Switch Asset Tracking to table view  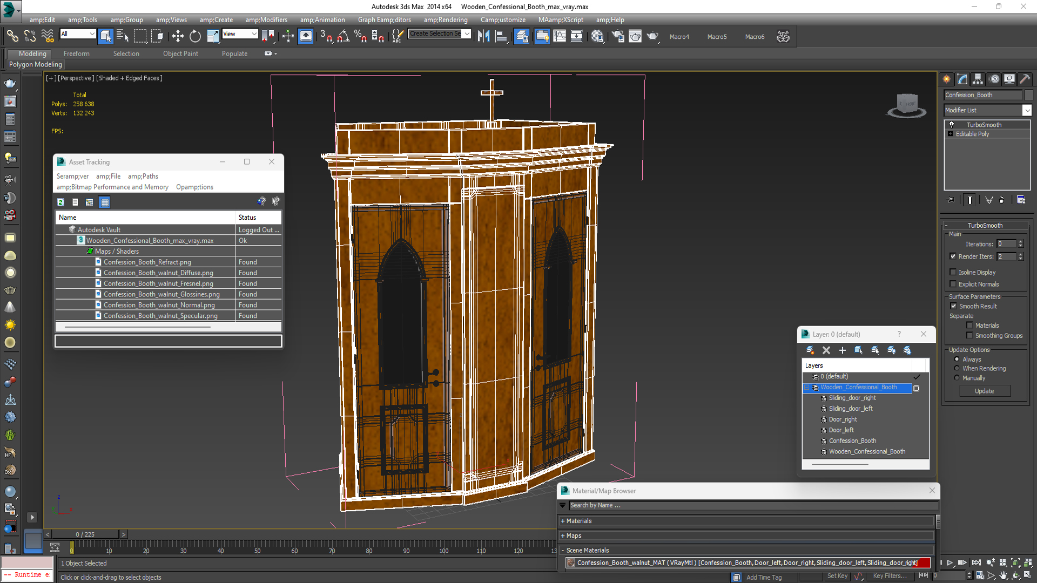[x=105, y=202]
